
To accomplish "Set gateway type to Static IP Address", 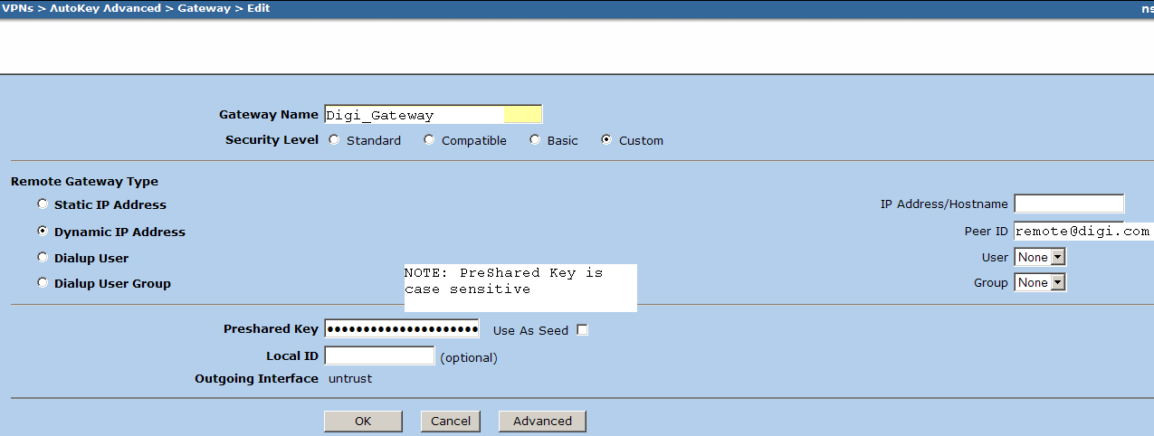I will click(x=43, y=204).
